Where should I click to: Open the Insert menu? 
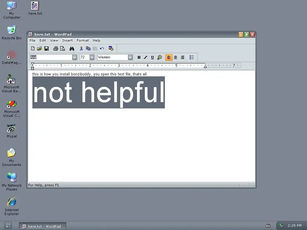pyautogui.click(x=67, y=40)
